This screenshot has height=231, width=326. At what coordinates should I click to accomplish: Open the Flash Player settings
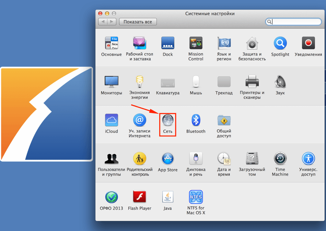pos(140,197)
